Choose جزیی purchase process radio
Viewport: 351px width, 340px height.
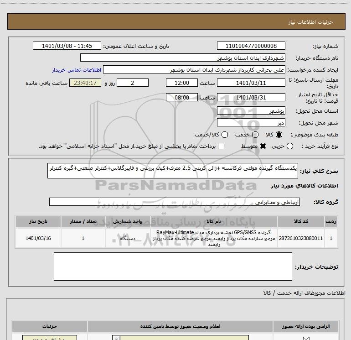pyautogui.click(x=290, y=146)
